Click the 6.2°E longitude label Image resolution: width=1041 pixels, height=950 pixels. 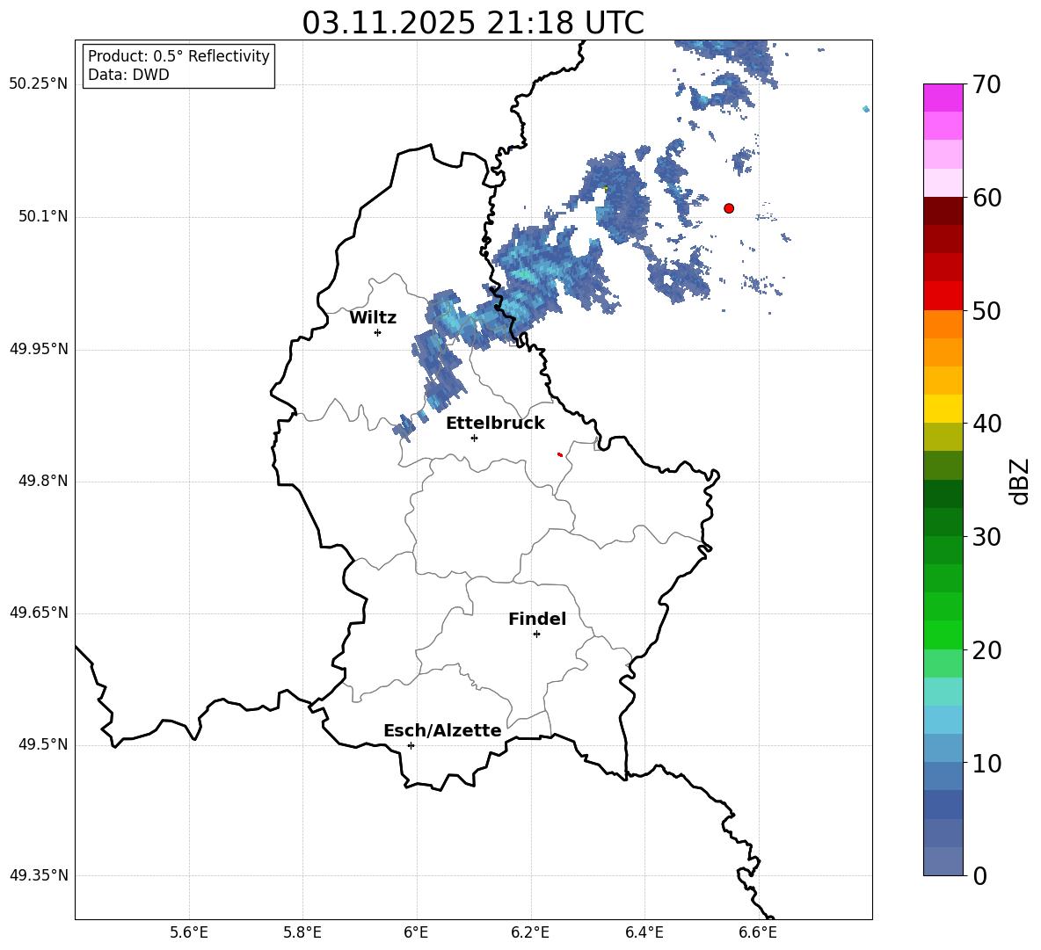point(530,933)
